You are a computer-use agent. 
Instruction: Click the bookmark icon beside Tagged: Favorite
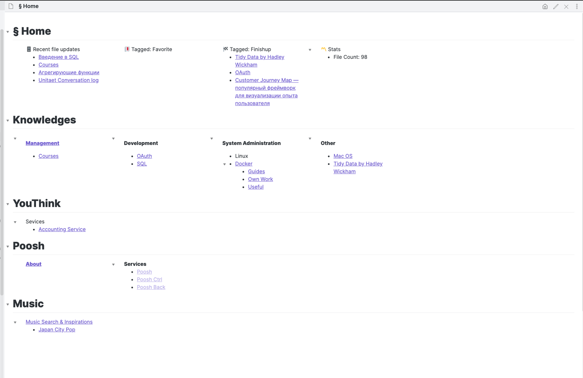coord(126,49)
